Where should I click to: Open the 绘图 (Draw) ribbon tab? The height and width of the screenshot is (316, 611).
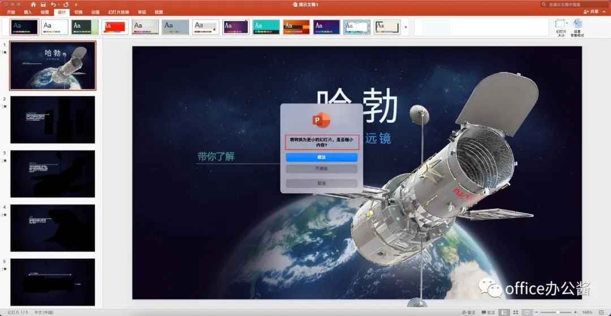click(45, 12)
